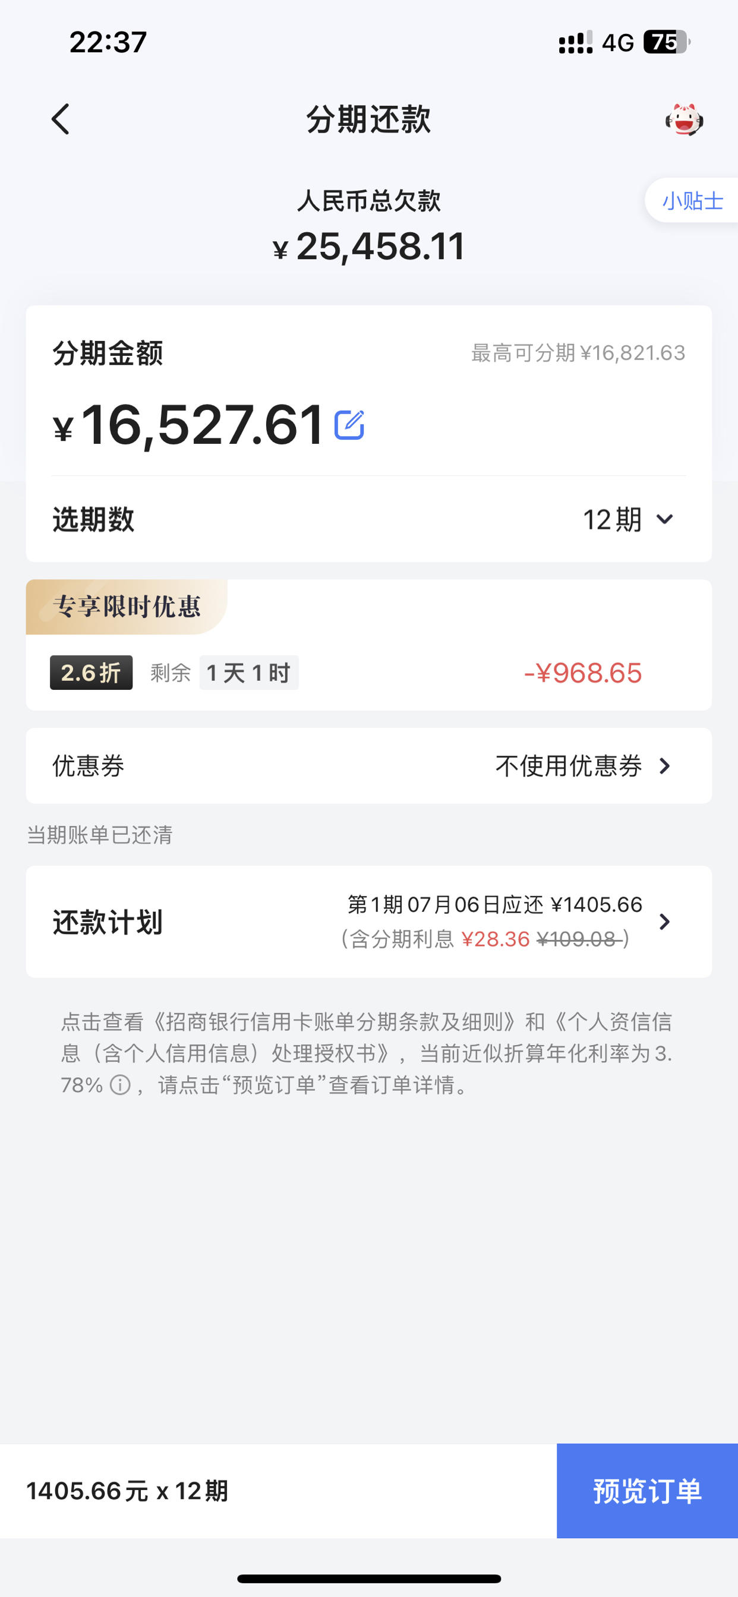738x1597 pixels.
Task: Tap the chevron next to 不使用优惠券
Action: [x=665, y=766]
